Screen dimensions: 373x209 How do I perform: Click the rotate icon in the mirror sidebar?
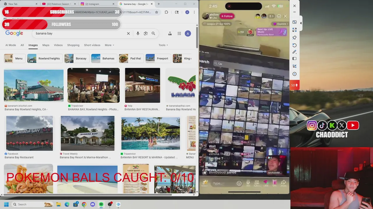294,45
